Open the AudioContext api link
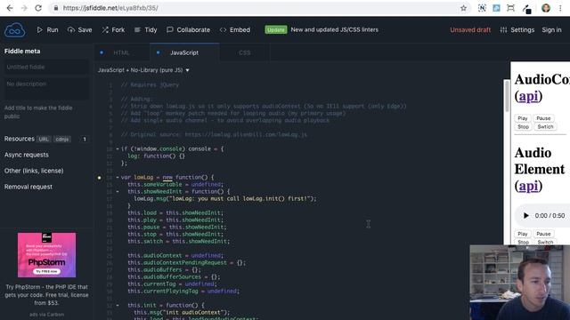Image resolution: width=570 pixels, height=320 pixels. [528, 96]
